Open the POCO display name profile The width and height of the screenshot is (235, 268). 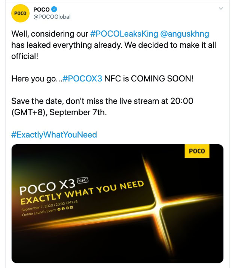(x=41, y=9)
